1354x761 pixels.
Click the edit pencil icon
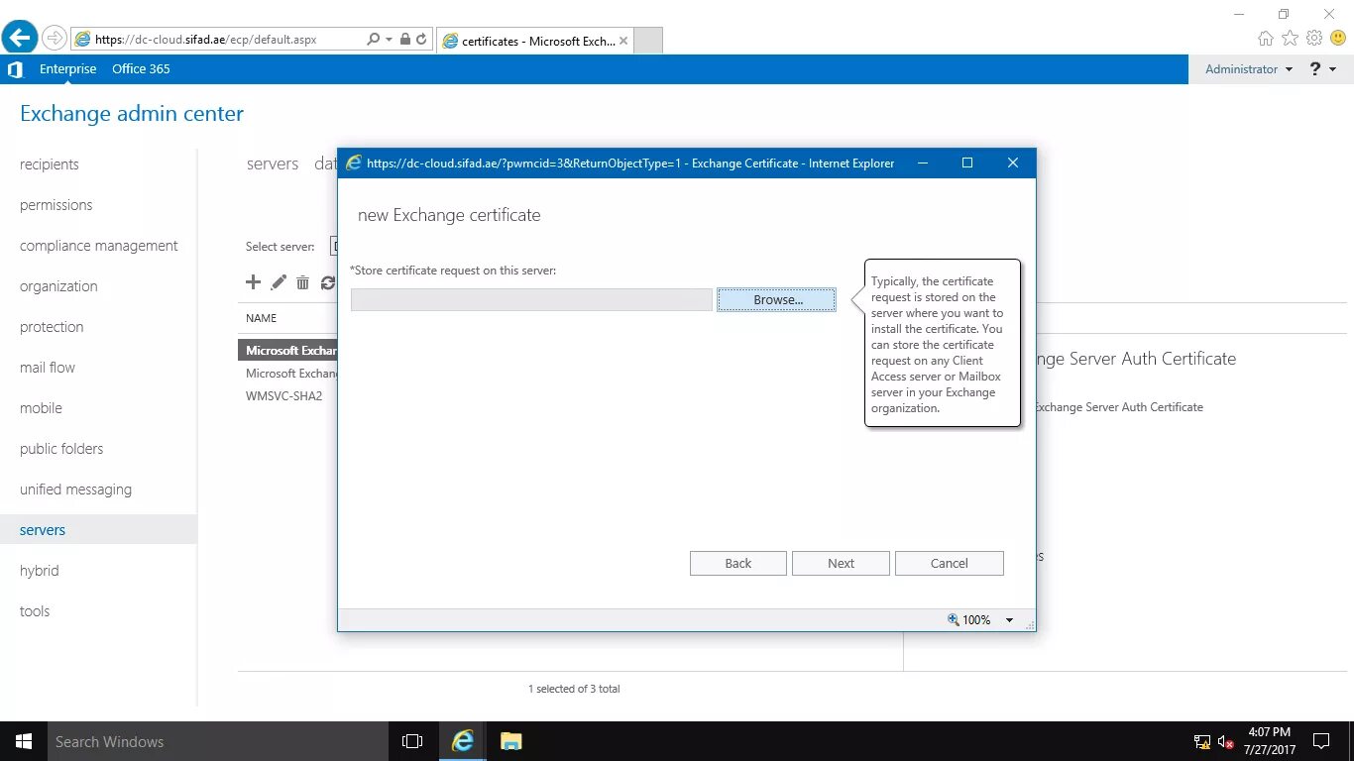coord(279,282)
